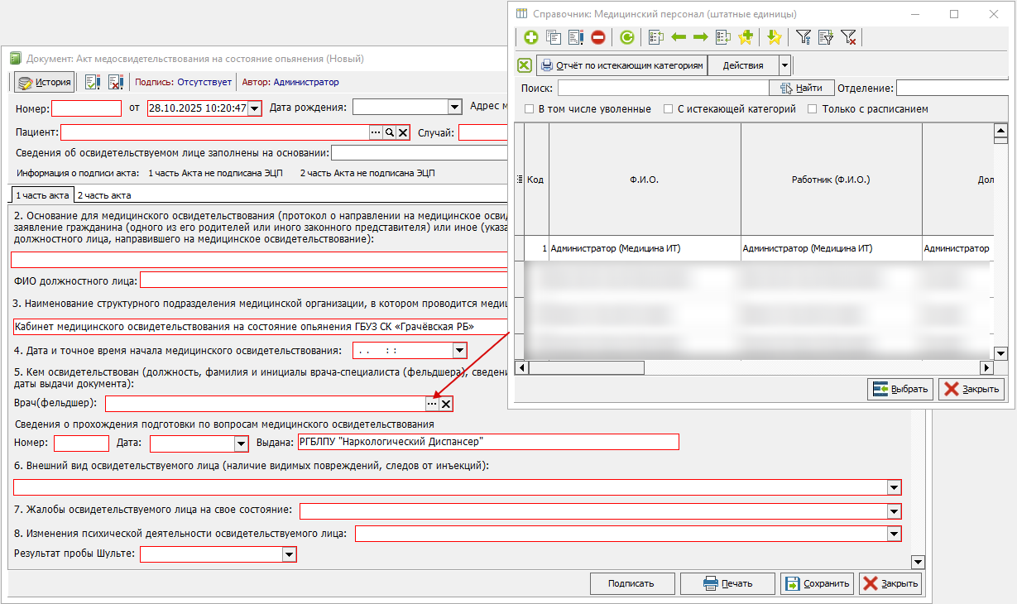The image size is (1017, 604).
Task: Enable the 'В том числе уволенные' checkbox
Action: tap(530, 109)
